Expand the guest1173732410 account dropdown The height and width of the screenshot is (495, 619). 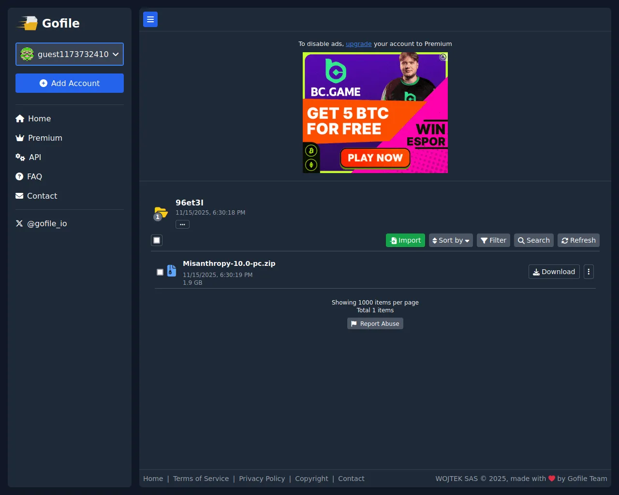(70, 54)
